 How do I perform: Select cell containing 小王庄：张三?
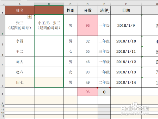(x=49, y=25)
